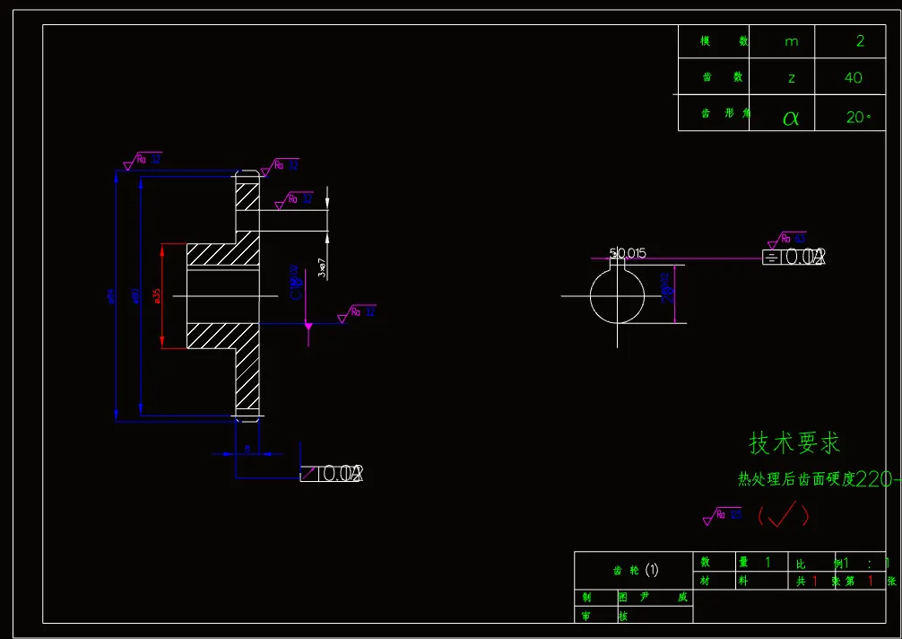Click the Ra 6.3 symbol above the keyway
902x639 pixels.
click(x=787, y=240)
